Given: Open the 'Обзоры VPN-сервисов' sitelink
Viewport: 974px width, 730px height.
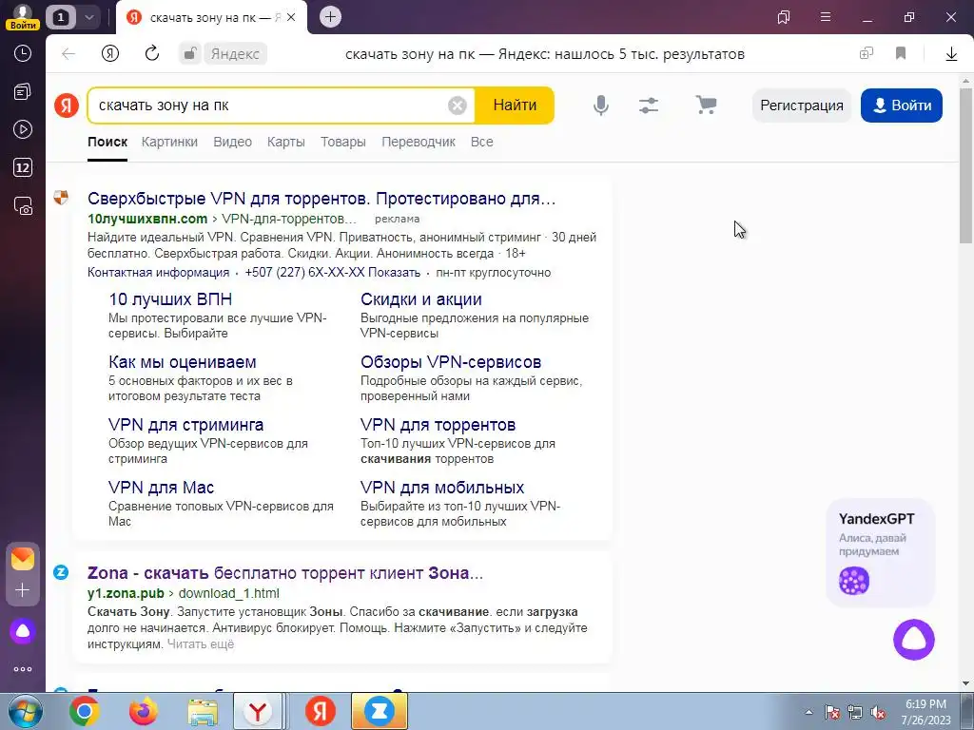Looking at the screenshot, I should pyautogui.click(x=451, y=362).
